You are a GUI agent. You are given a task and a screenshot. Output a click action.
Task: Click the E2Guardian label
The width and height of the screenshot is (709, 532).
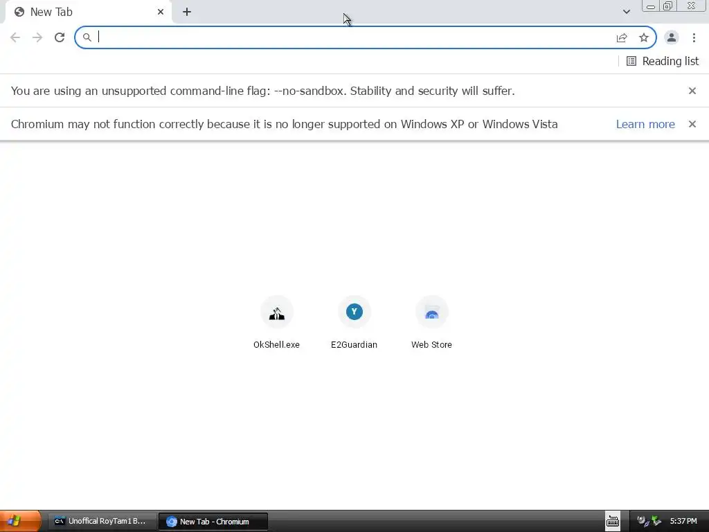tap(354, 345)
